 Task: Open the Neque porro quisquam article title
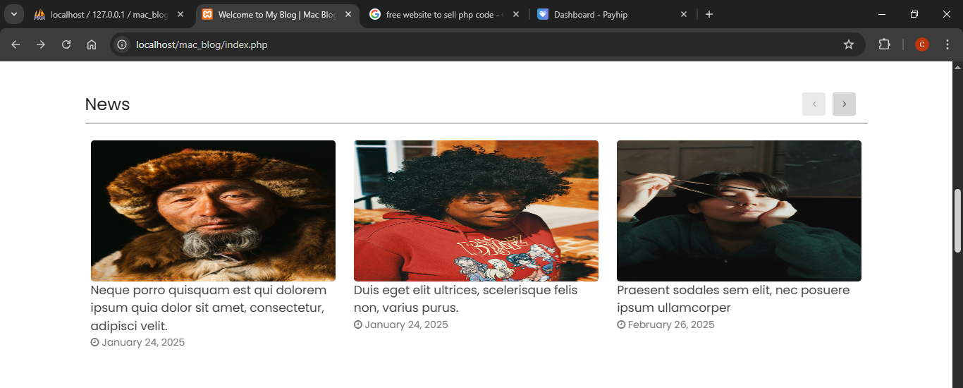pos(209,308)
